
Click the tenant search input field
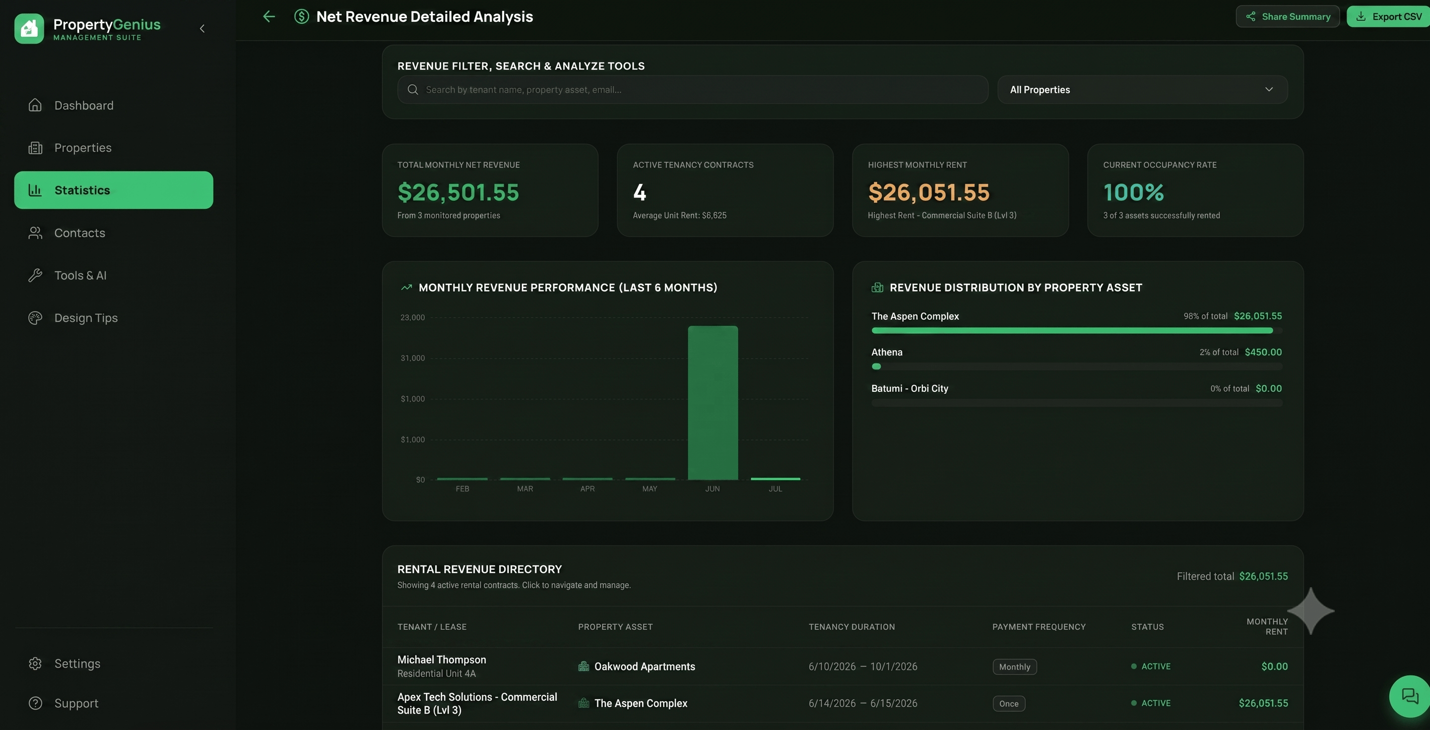pyautogui.click(x=693, y=89)
